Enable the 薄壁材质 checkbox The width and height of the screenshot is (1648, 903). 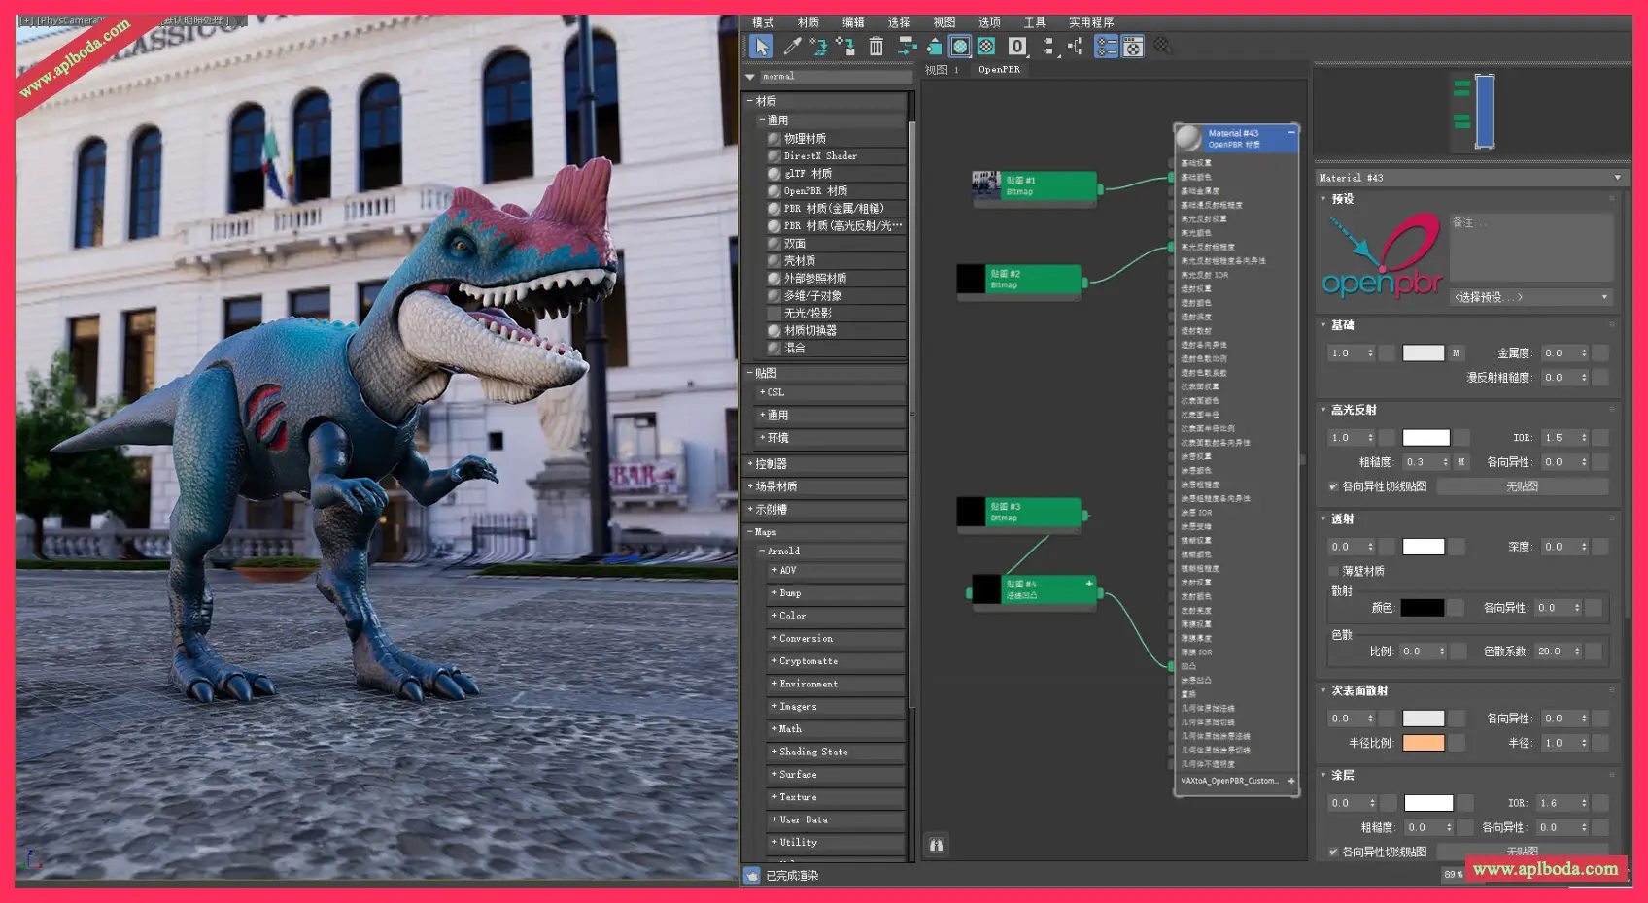coord(1333,571)
